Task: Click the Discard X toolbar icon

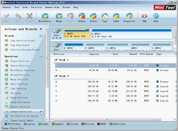Action: [x=30, y=16]
